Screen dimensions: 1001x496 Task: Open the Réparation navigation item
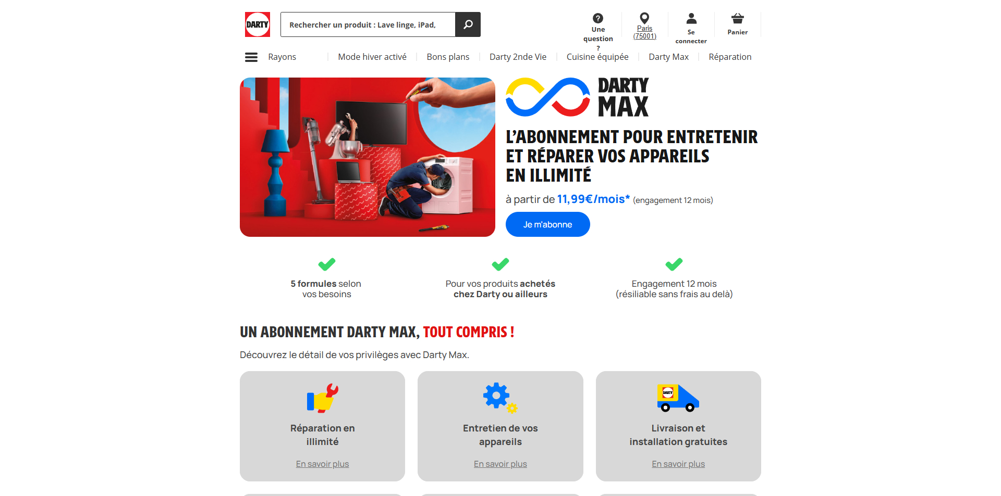click(x=730, y=57)
